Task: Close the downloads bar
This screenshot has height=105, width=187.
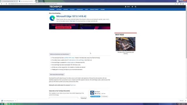Action: pyautogui.click(x=186, y=101)
